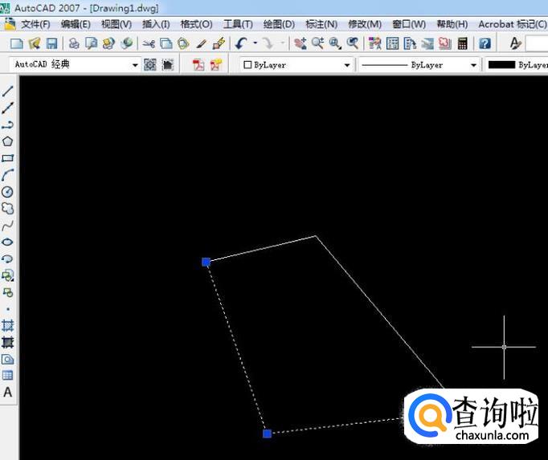Select the Rectangle tool

8,158
